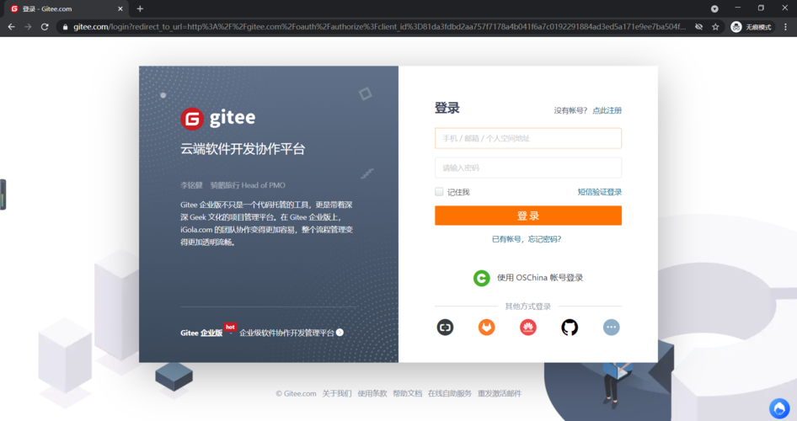
Task: Focus the 手机 / 邮箱 / 个人空间地址 field
Action: [528, 138]
